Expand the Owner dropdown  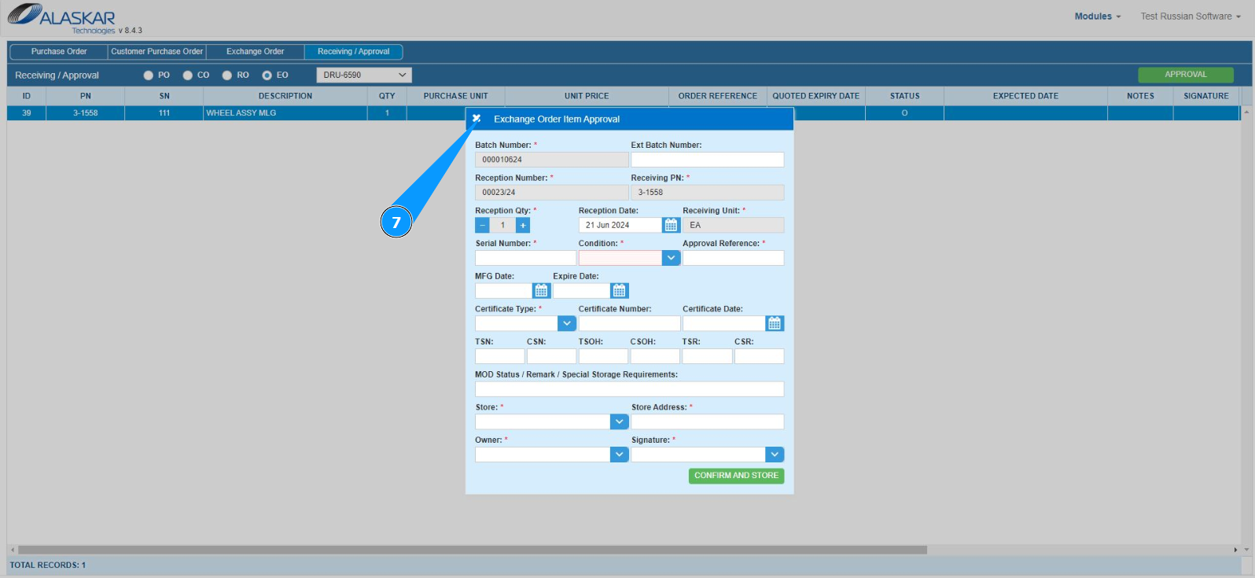click(x=620, y=455)
